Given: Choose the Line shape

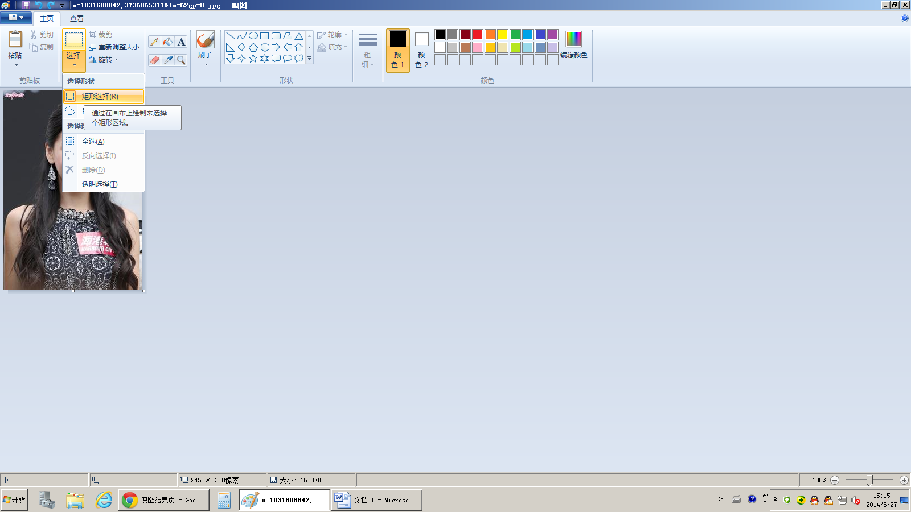Looking at the screenshot, I should (x=231, y=36).
